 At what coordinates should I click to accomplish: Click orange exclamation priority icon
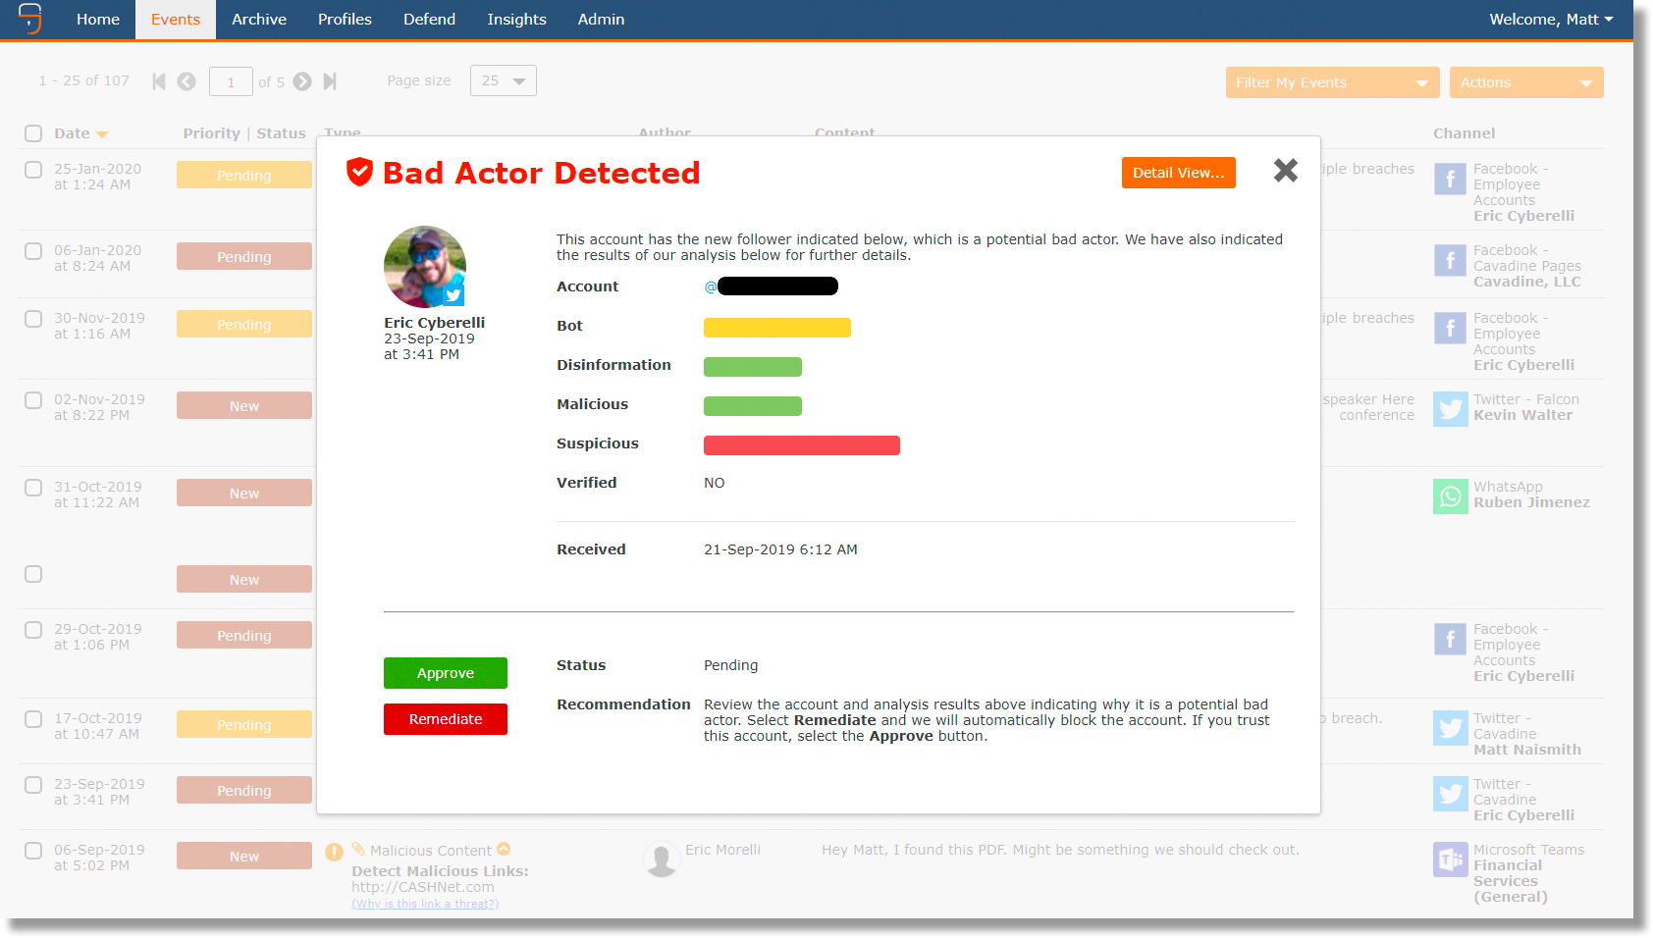pyautogui.click(x=334, y=852)
